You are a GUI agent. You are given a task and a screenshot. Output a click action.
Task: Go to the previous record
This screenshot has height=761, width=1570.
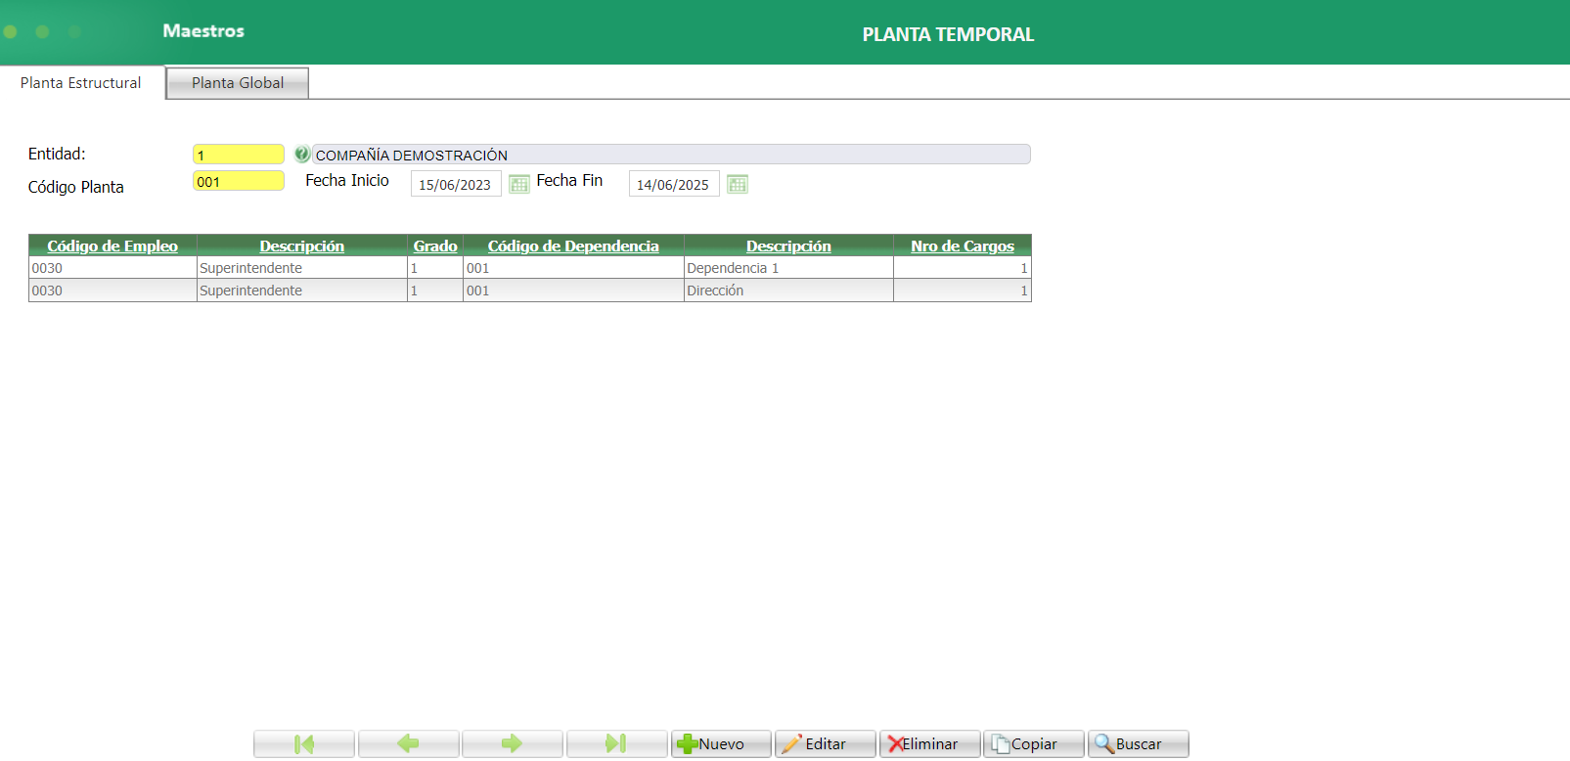(408, 744)
